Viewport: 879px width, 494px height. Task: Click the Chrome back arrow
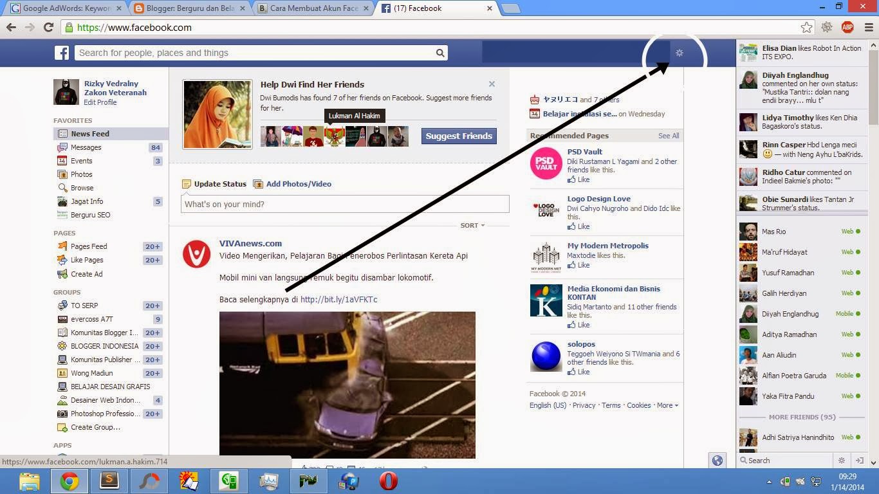tap(11, 27)
